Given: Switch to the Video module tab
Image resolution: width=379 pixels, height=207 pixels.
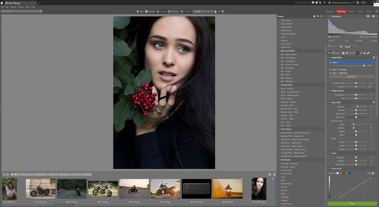Looking at the screenshot, I should (369, 11).
